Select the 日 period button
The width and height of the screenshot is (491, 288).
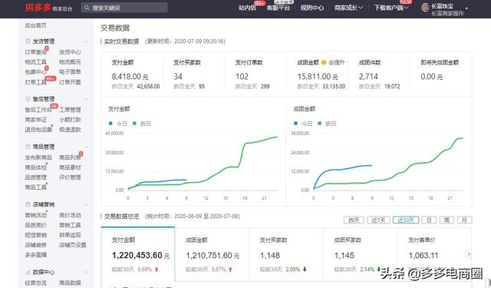click(429, 220)
